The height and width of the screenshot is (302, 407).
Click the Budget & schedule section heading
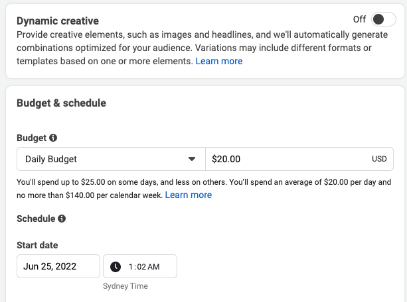pyautogui.click(x=61, y=103)
